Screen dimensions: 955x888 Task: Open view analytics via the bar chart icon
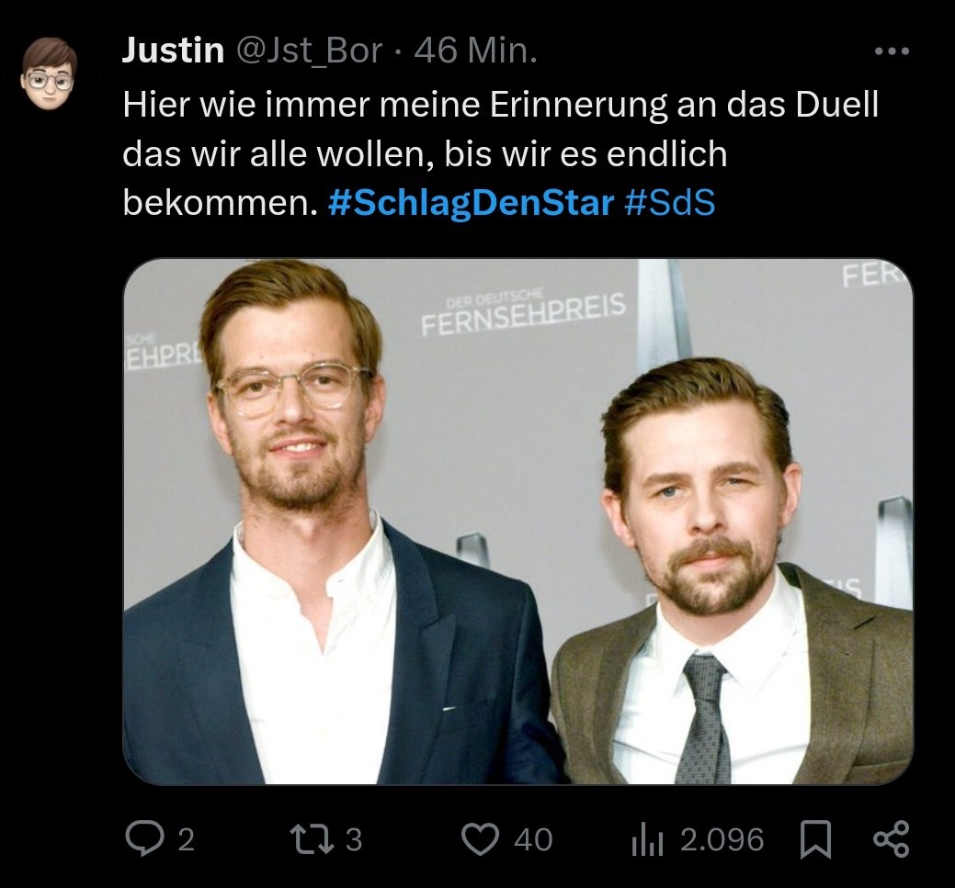[647, 839]
